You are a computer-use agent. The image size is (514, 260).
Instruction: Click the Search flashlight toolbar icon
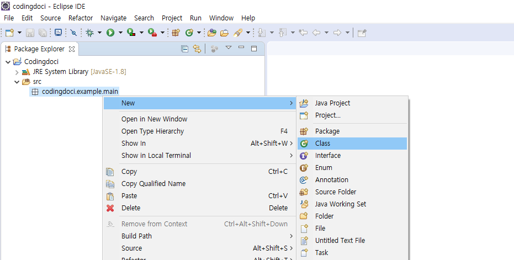[x=237, y=33]
